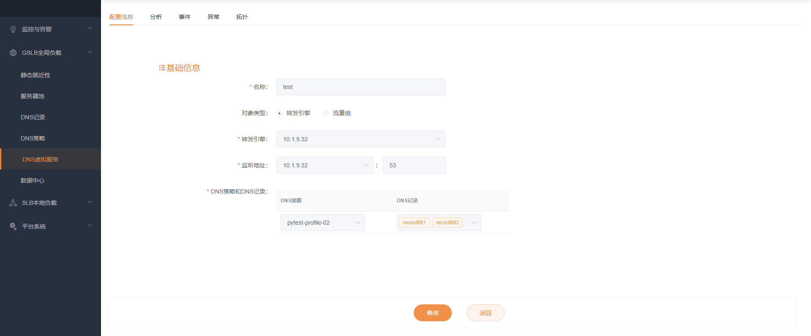Click the 返回 button
811x336 pixels.
click(486, 313)
